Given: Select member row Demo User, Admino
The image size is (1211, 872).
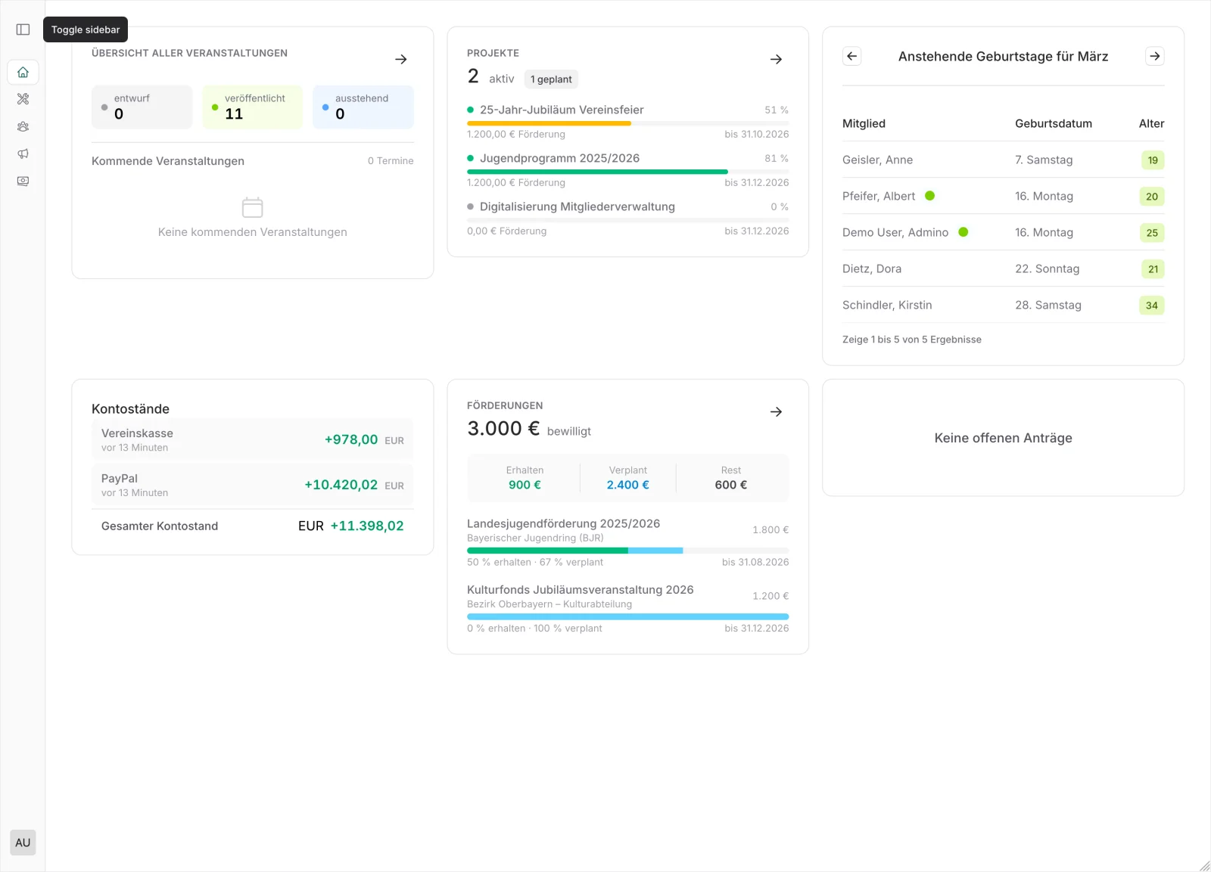Looking at the screenshot, I should coord(1004,232).
